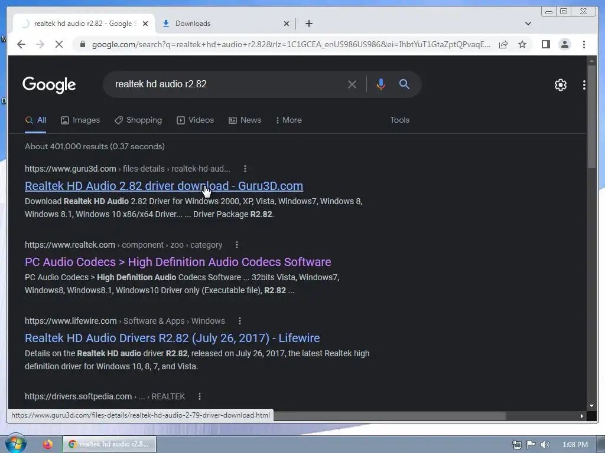605x453 pixels.
Task: Click the address bar URL
Action: pyautogui.click(x=291, y=44)
